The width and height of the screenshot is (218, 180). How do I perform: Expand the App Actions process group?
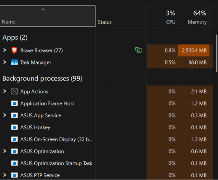pos(5,91)
